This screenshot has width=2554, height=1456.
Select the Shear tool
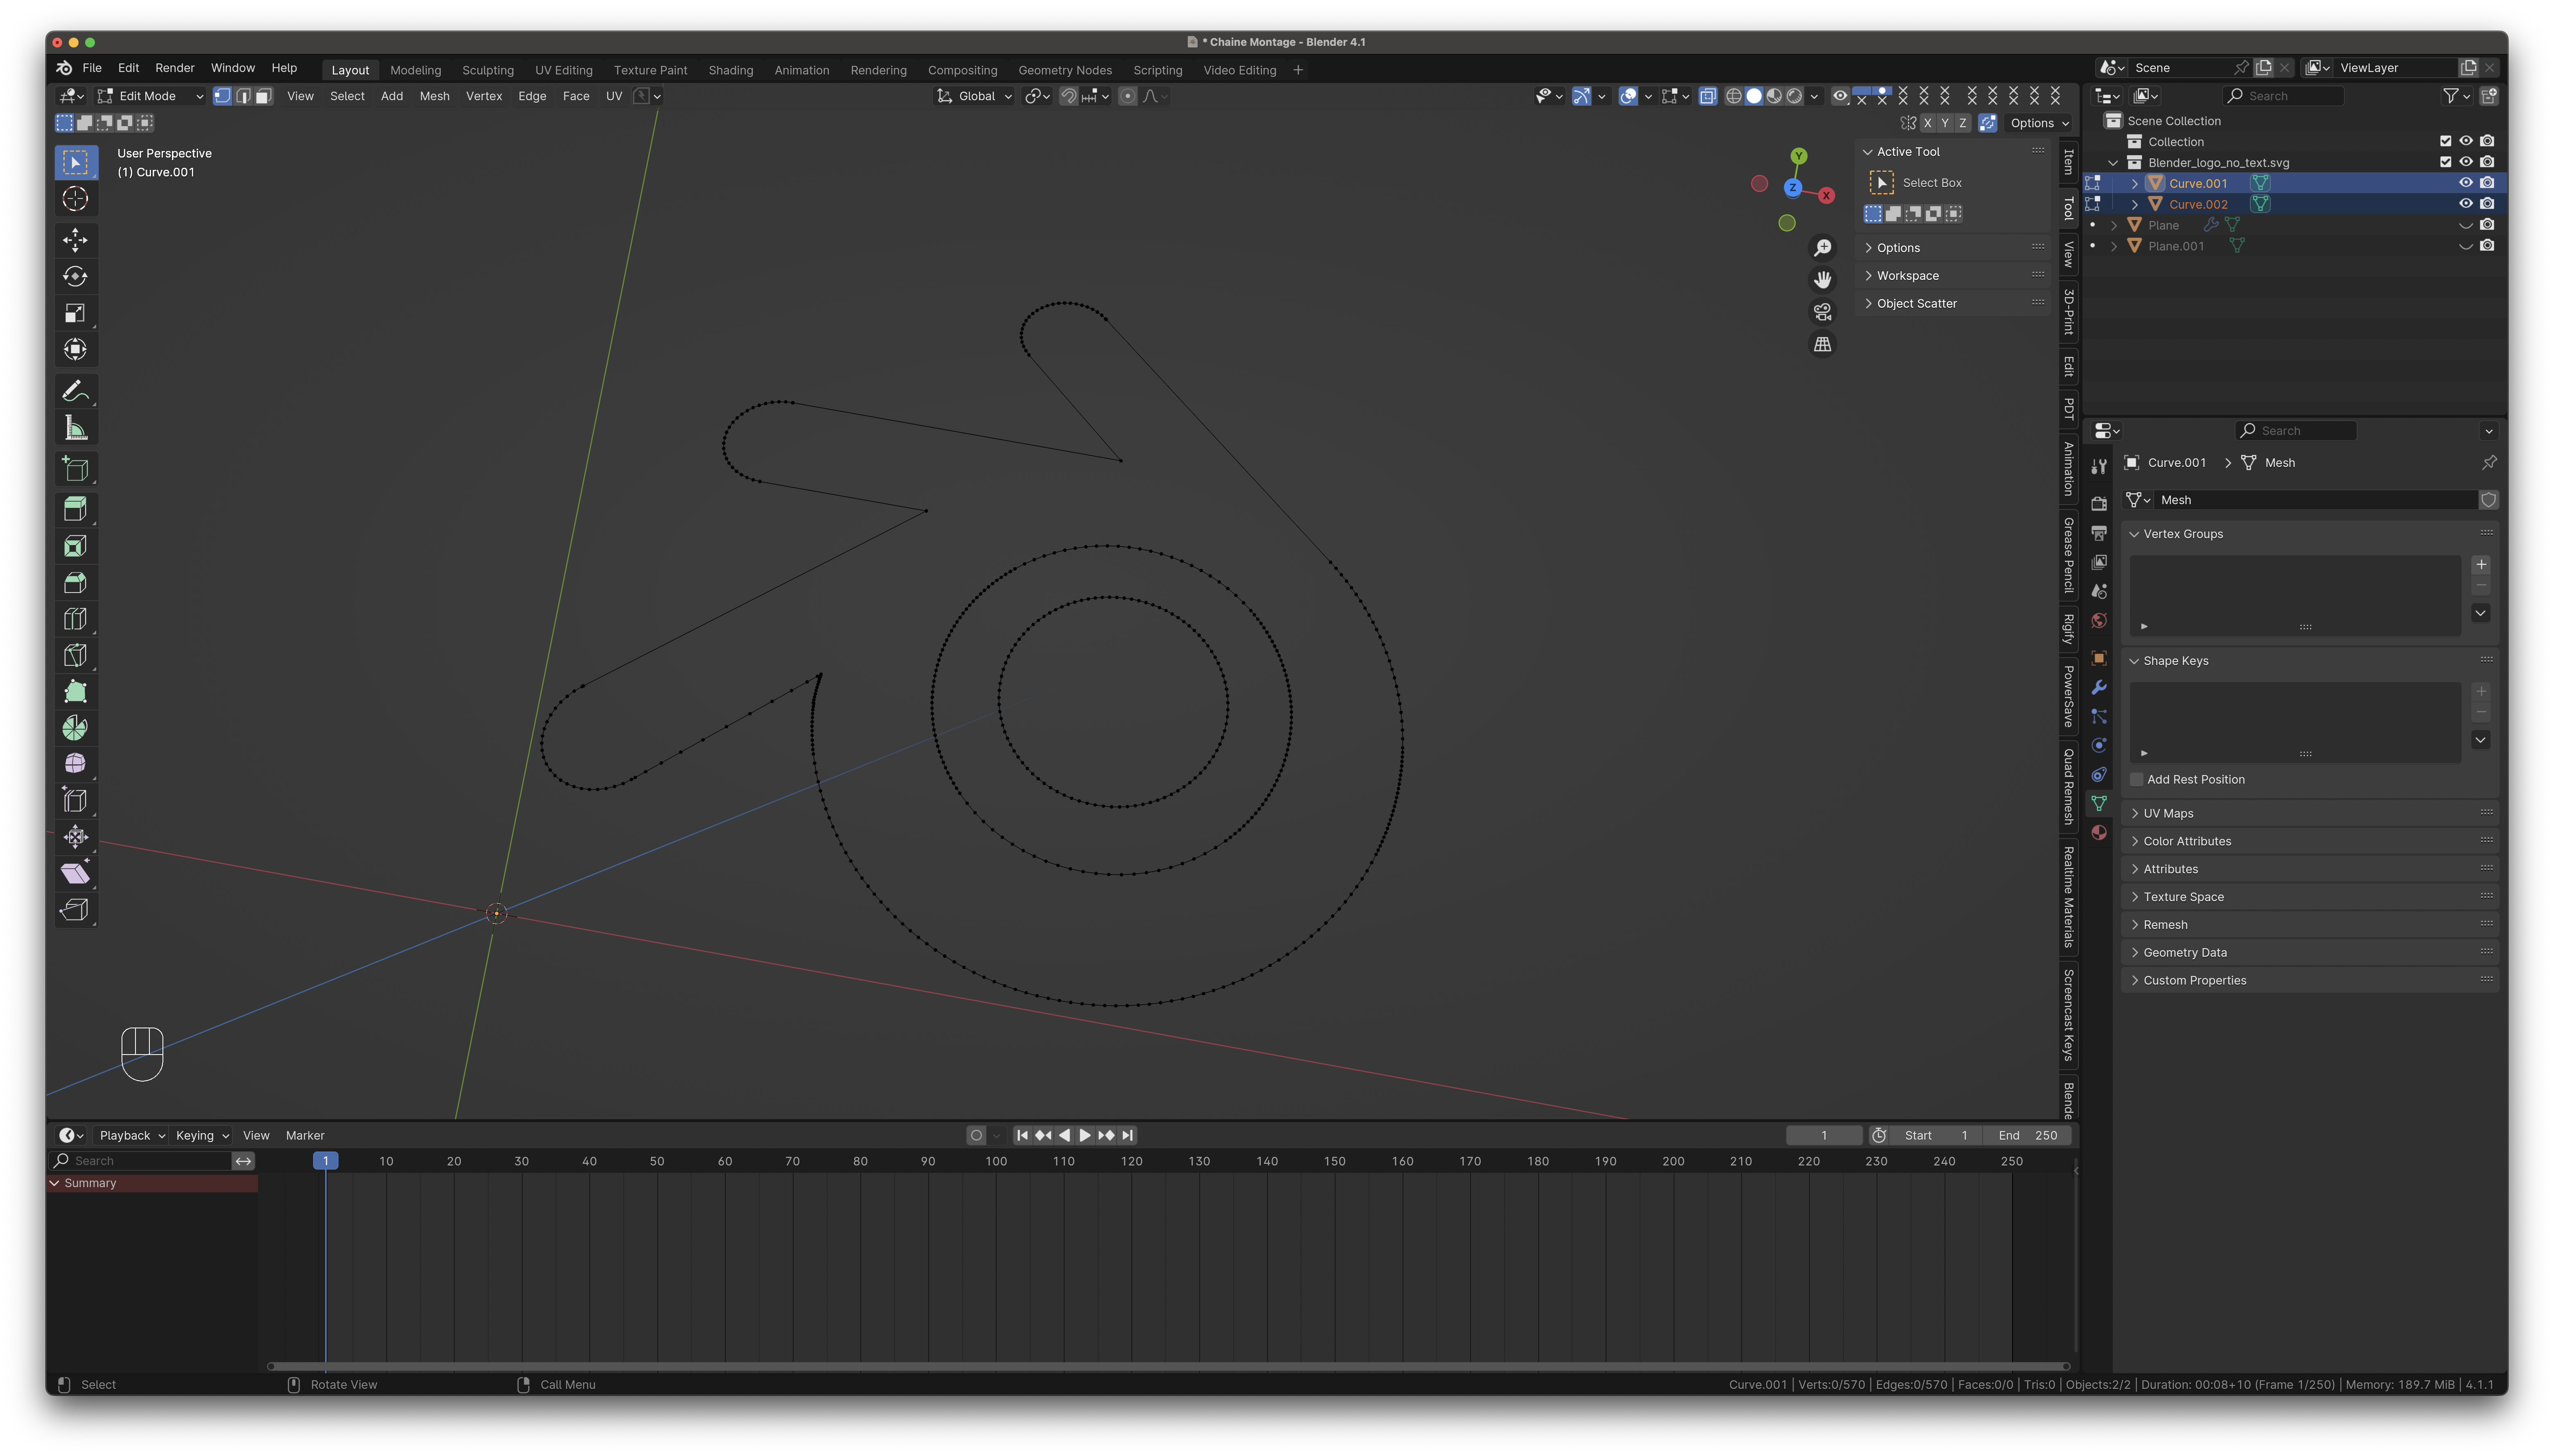click(x=75, y=873)
